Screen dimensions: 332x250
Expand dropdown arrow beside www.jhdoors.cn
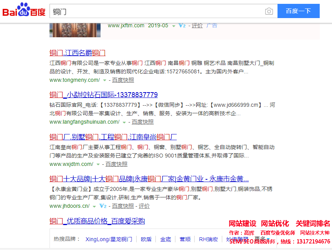click(x=94, y=206)
